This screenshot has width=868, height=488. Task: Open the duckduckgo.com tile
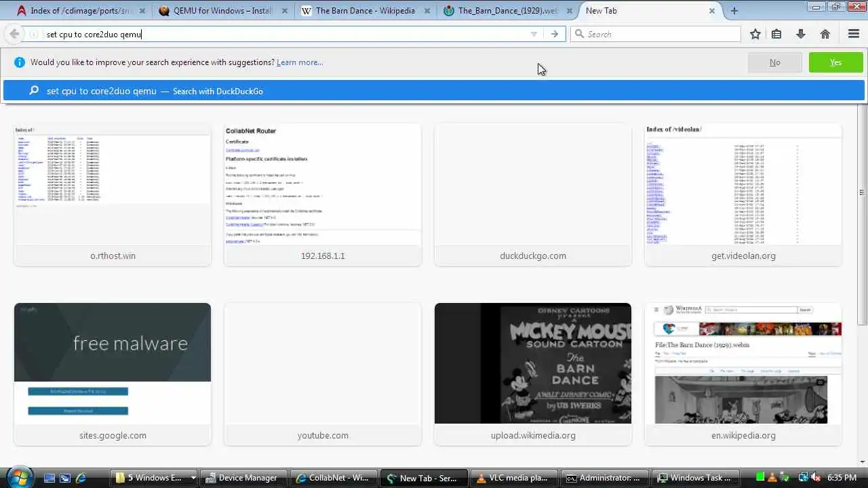(x=533, y=195)
